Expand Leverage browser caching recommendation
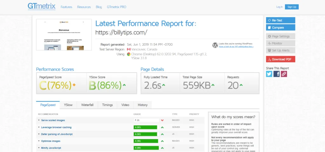 (56, 127)
